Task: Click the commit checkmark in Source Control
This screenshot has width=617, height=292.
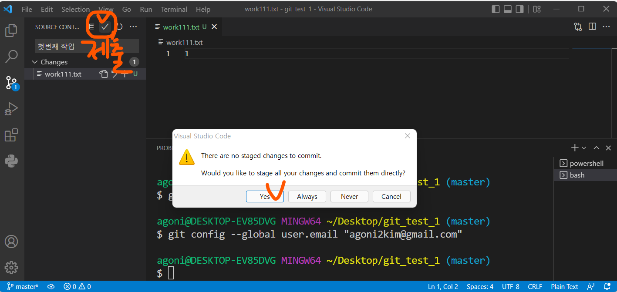Action: [x=105, y=27]
